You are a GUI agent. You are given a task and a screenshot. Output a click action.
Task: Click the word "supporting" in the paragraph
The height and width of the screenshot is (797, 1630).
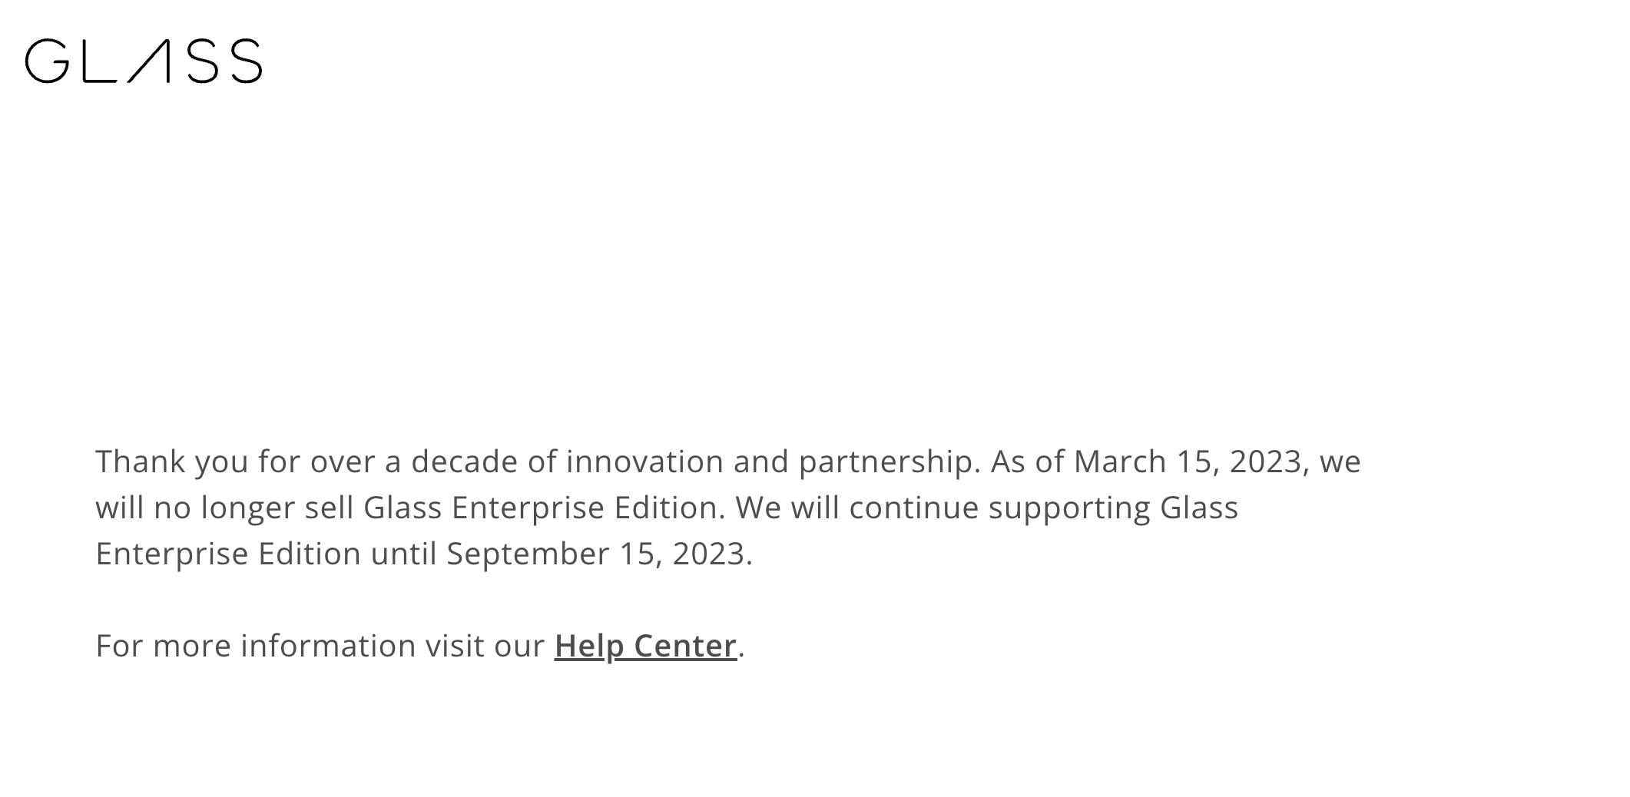pyautogui.click(x=1069, y=509)
